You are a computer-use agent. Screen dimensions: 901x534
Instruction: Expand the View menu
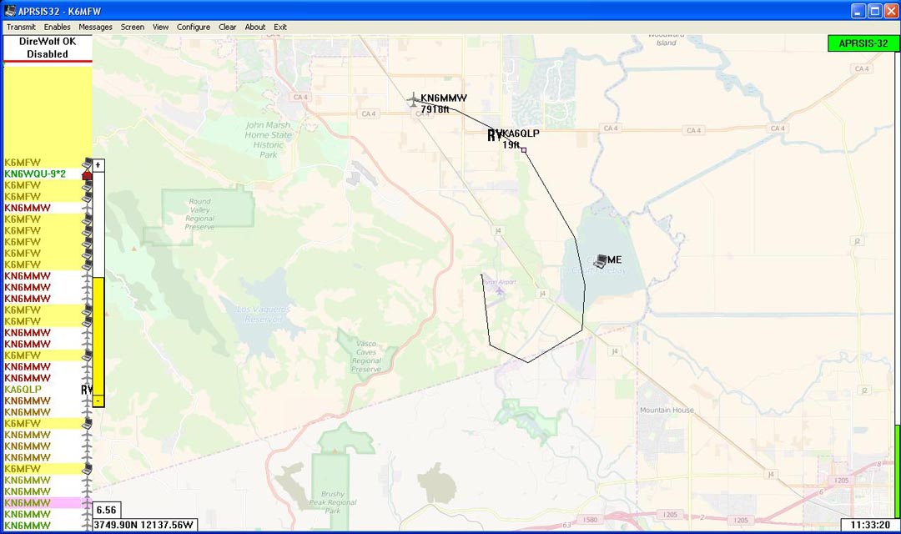pos(160,27)
